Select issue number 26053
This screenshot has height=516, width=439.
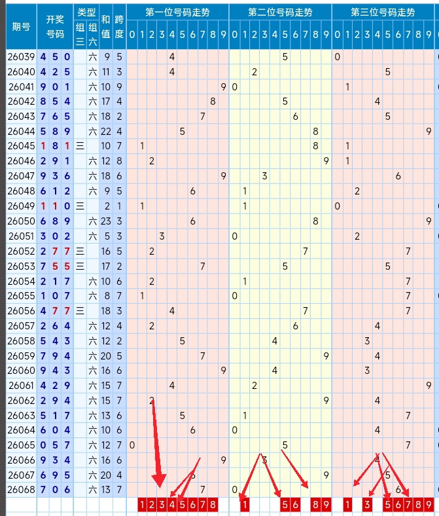(22, 267)
